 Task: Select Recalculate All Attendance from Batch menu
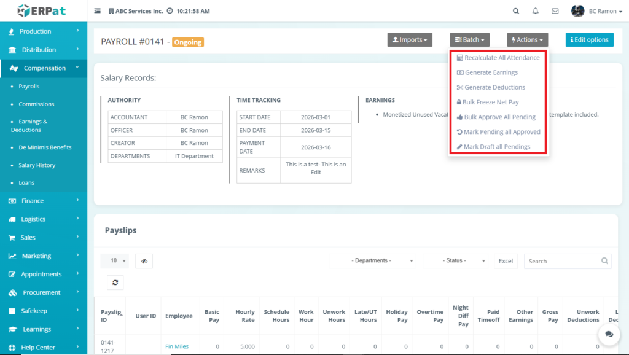(498, 58)
